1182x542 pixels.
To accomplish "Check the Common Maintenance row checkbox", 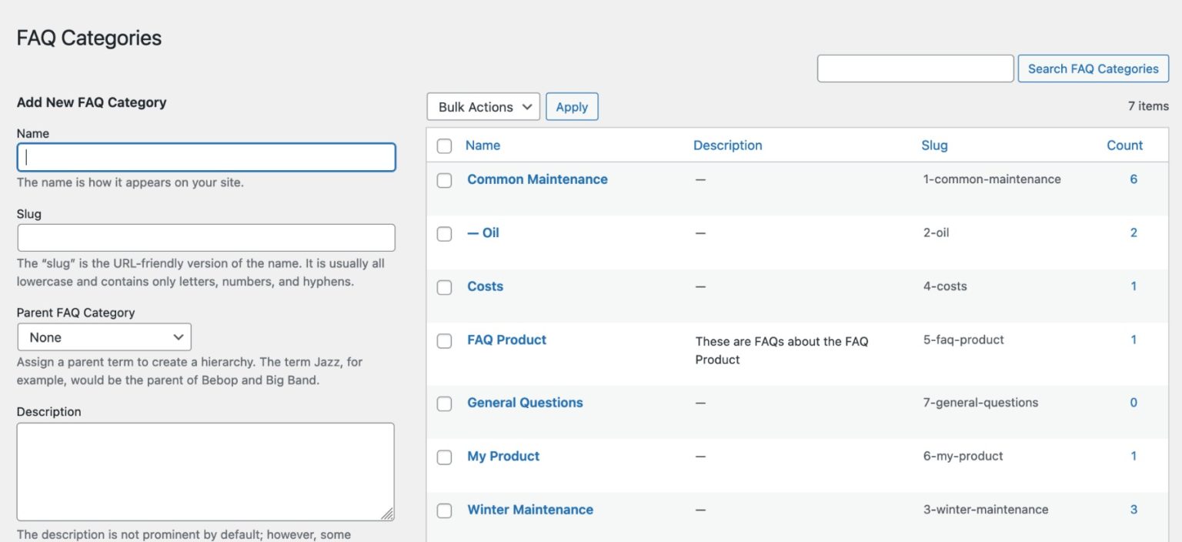I will point(444,179).
